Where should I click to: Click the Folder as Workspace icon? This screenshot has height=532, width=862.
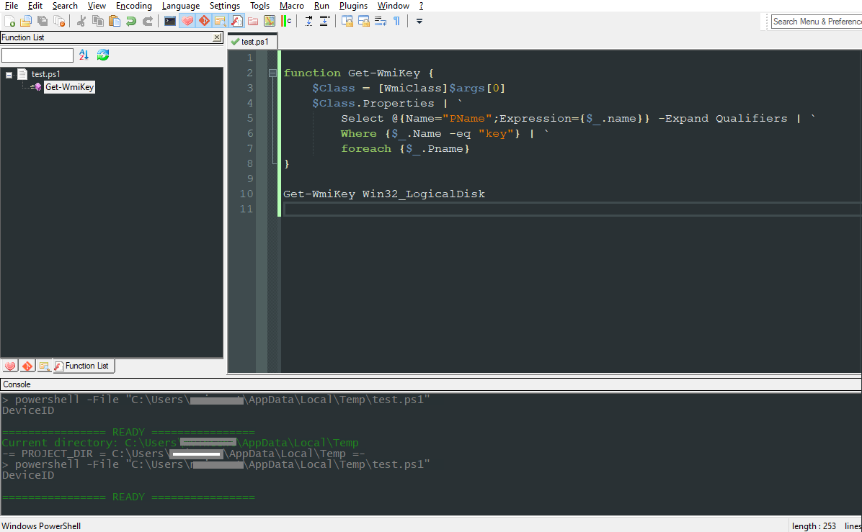[253, 22]
